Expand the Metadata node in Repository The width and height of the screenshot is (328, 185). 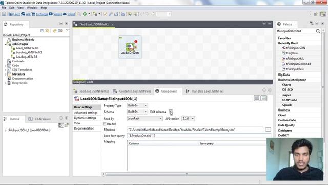pos(6,74)
